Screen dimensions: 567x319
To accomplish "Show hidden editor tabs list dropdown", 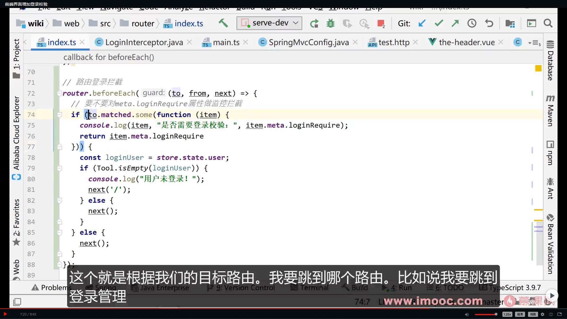I will coord(535,43).
